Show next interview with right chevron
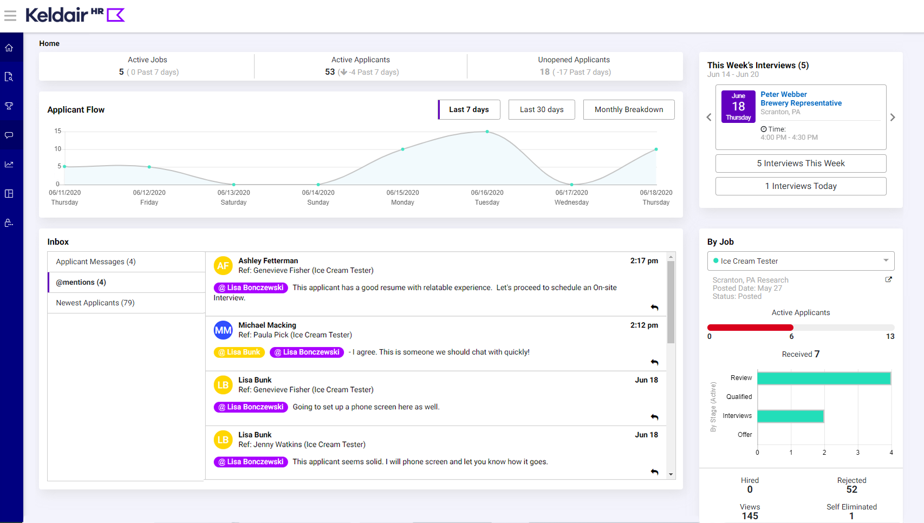This screenshot has width=924, height=523. pos(893,117)
